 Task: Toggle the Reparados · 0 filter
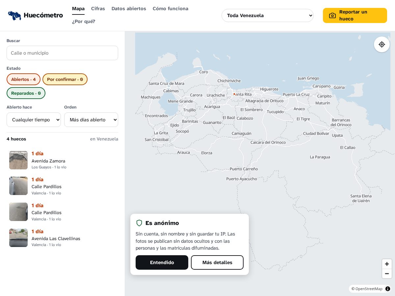click(x=26, y=93)
